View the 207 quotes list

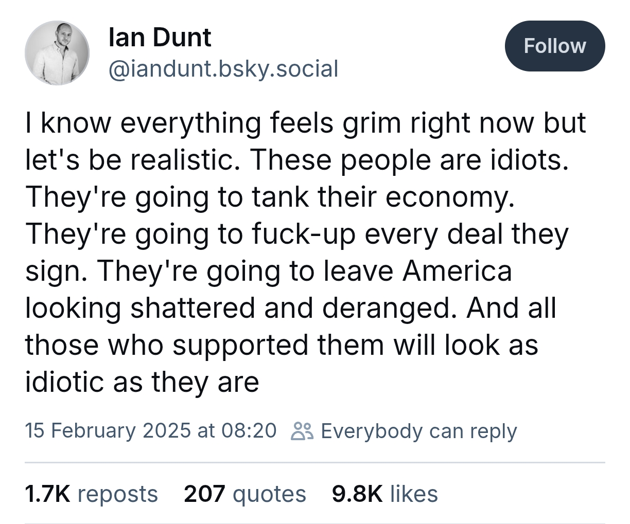244,494
